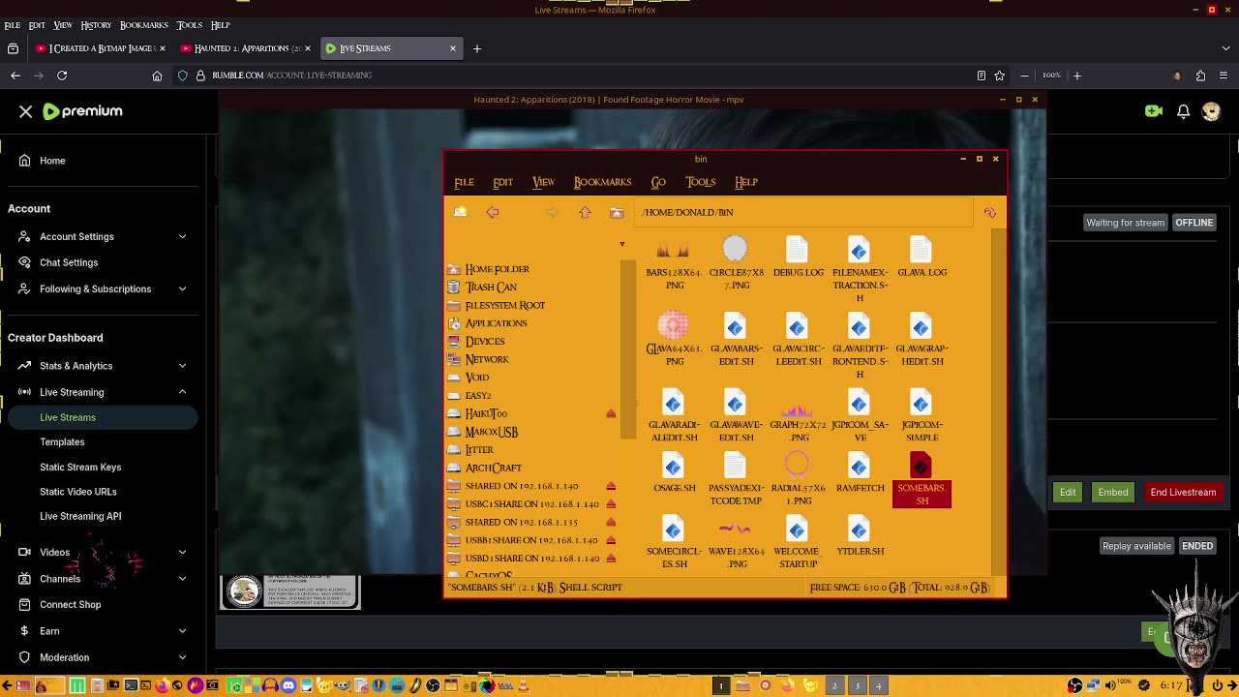Open Rumble user avatar menu

point(1211,111)
